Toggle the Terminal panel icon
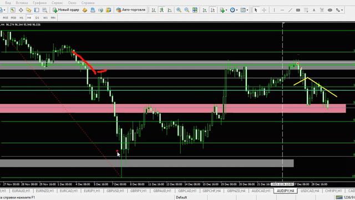This screenshot has height=200, width=355. click(37, 10)
